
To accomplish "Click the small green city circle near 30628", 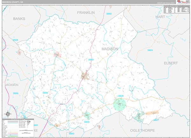I will (87, 115).
